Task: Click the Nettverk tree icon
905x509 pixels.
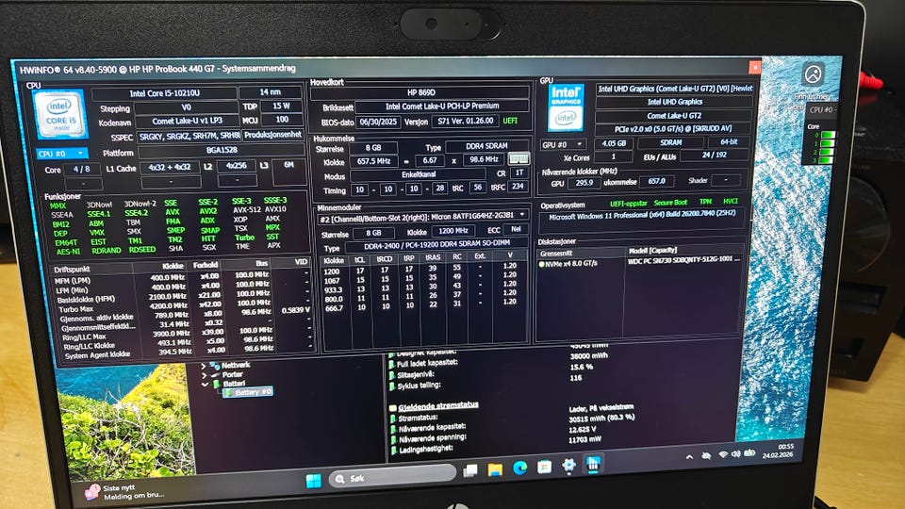Action: (215, 366)
